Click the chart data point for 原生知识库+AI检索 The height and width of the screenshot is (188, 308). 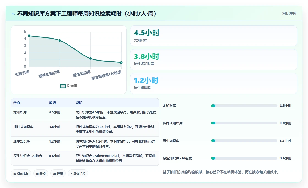(121, 62)
